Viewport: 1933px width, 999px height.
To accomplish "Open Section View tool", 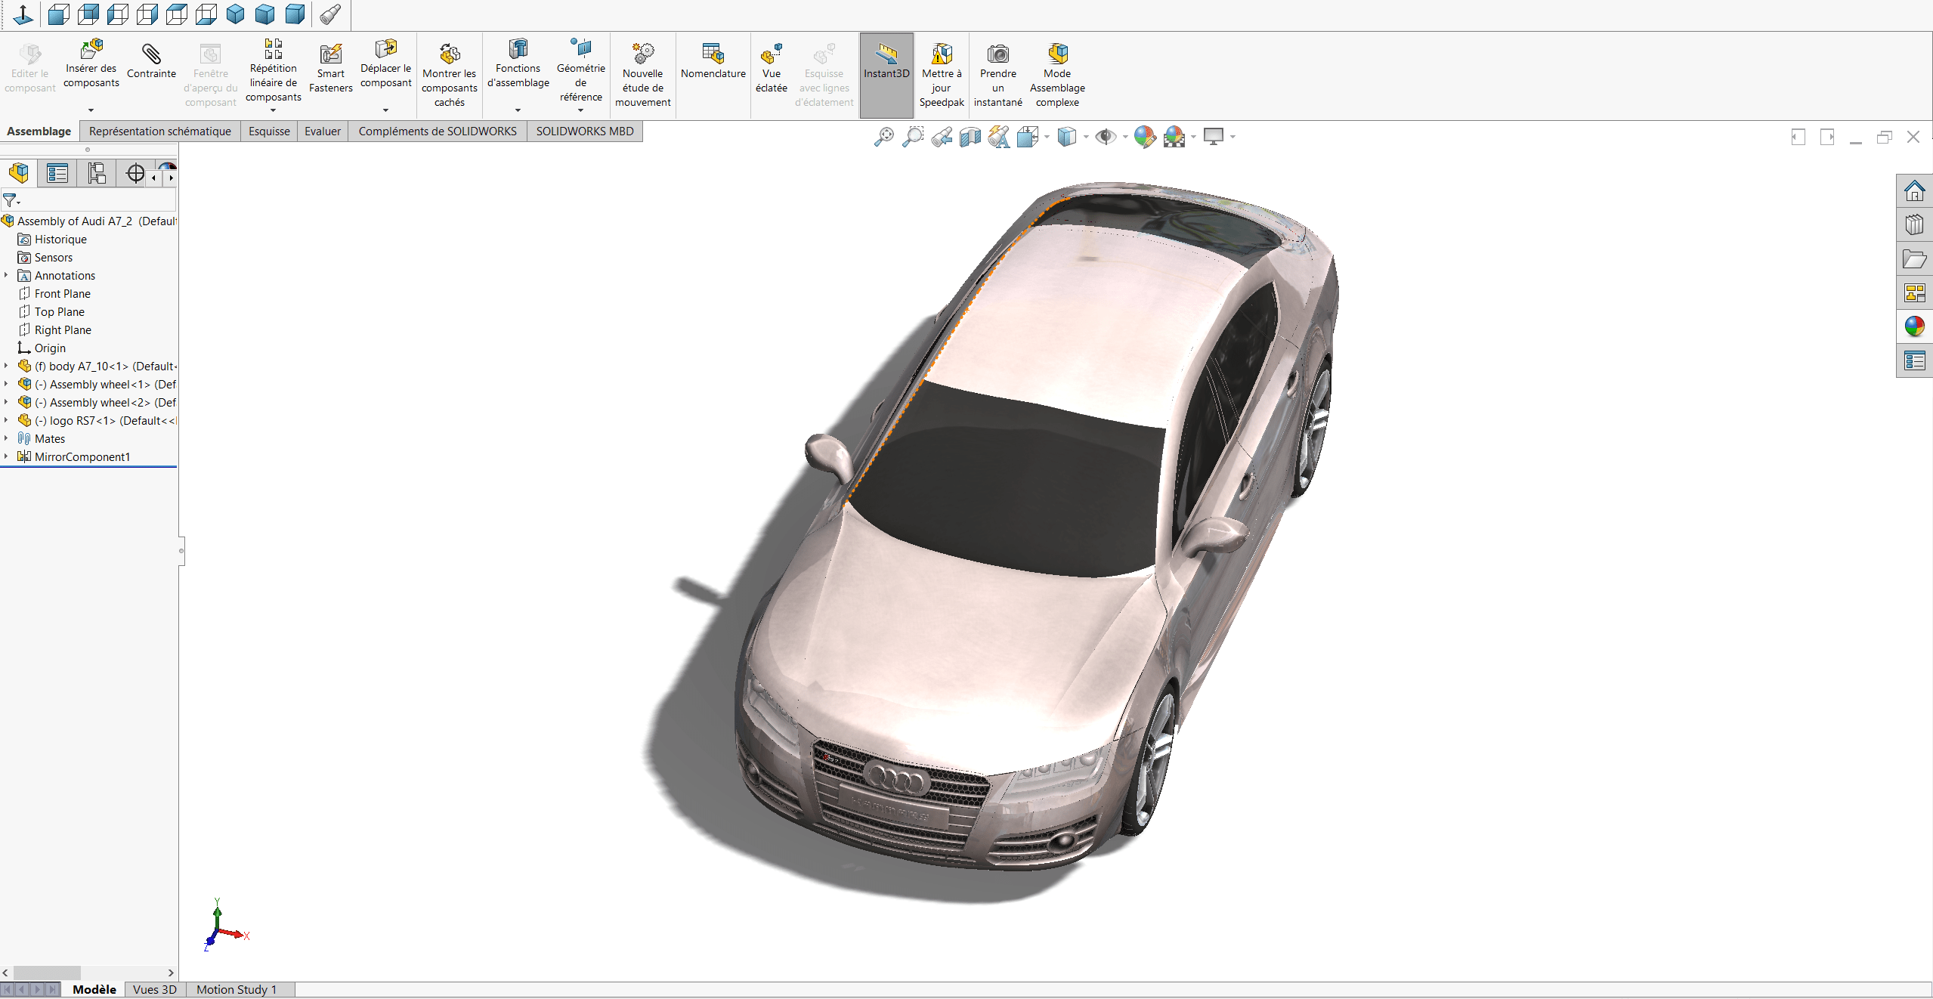I will click(970, 137).
